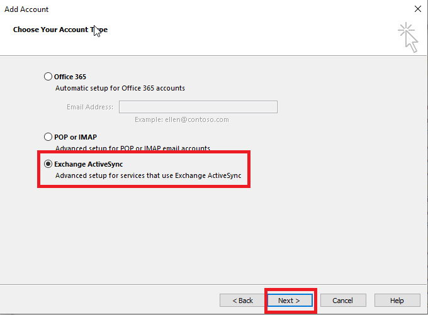
Task: Proceed with the Next button
Action: pyautogui.click(x=290, y=301)
